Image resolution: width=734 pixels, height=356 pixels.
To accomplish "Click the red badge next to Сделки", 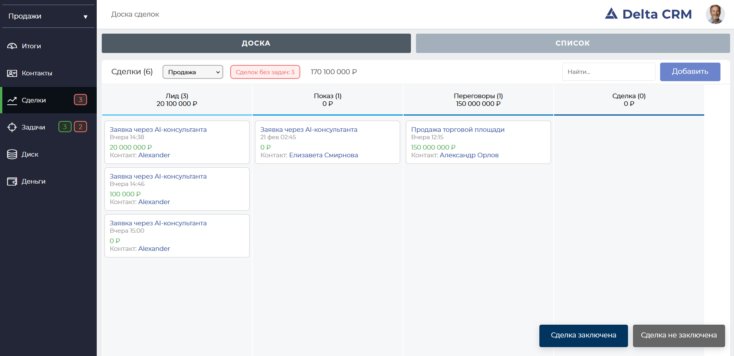I will pyautogui.click(x=80, y=100).
